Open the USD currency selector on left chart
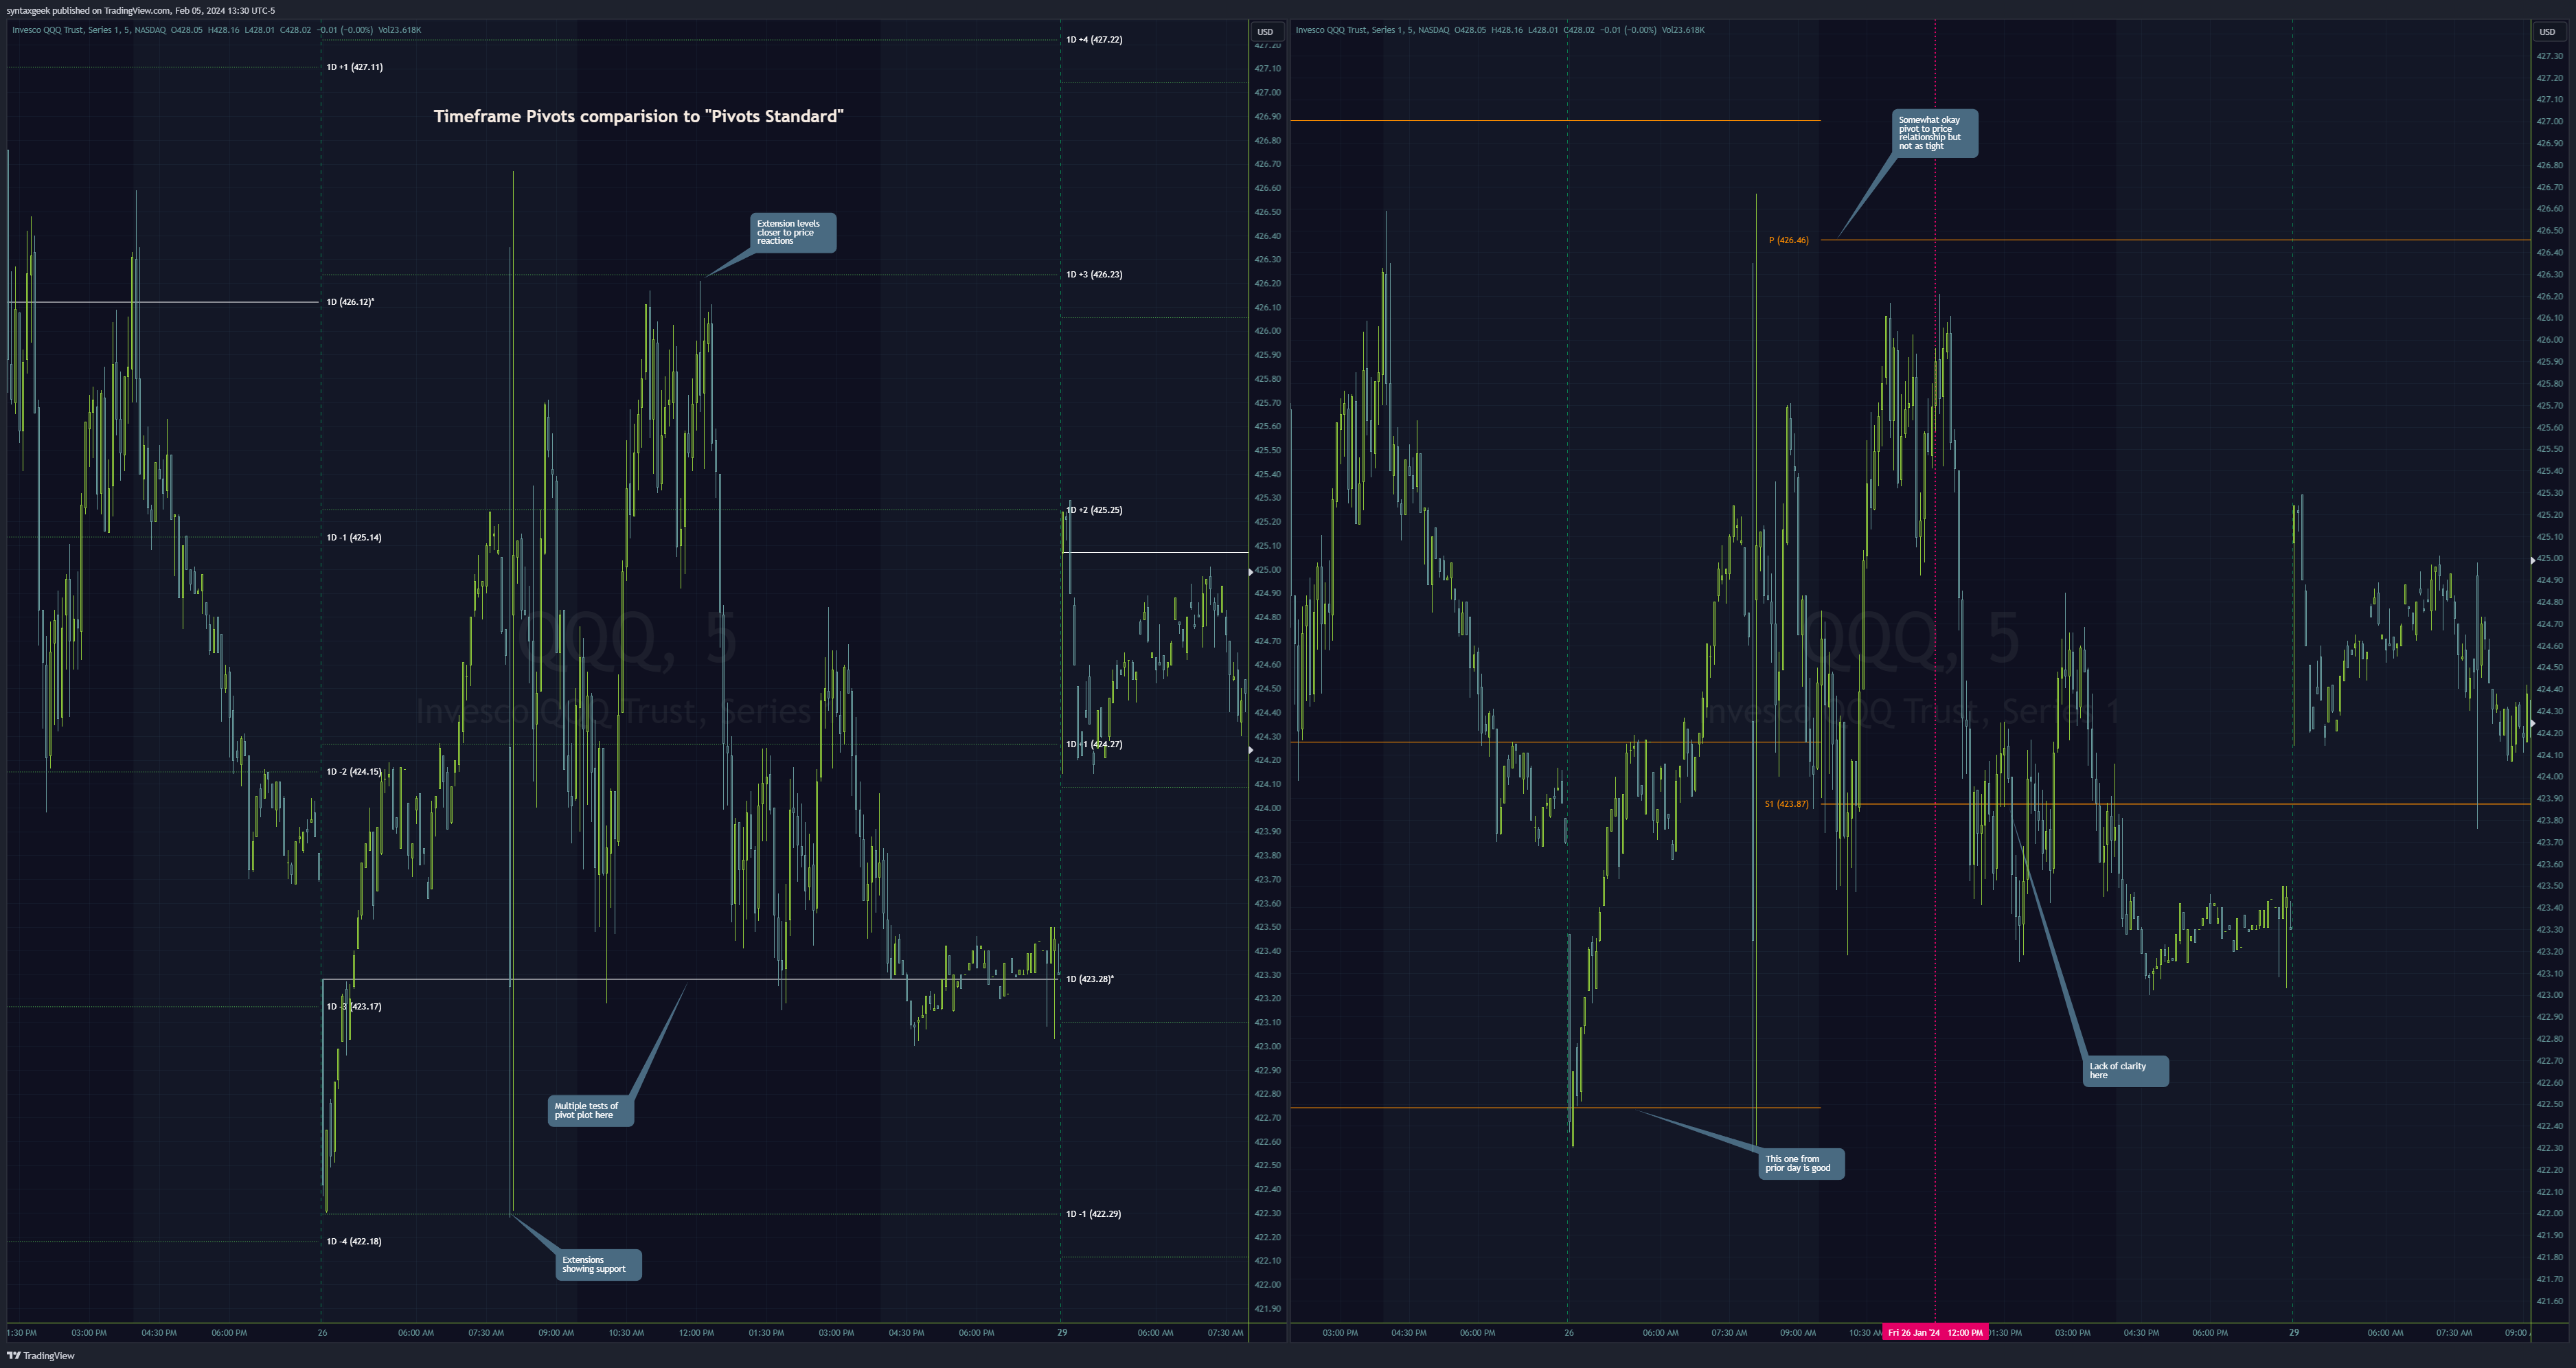 point(1265,32)
